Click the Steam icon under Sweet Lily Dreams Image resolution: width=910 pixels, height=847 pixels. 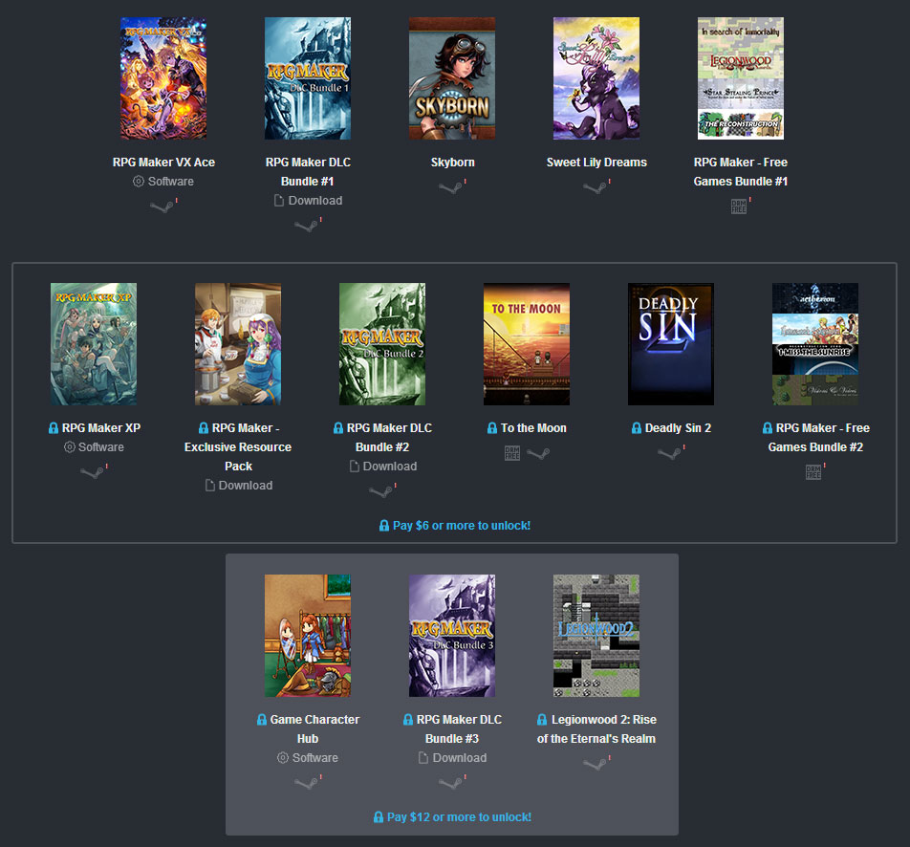coord(595,187)
